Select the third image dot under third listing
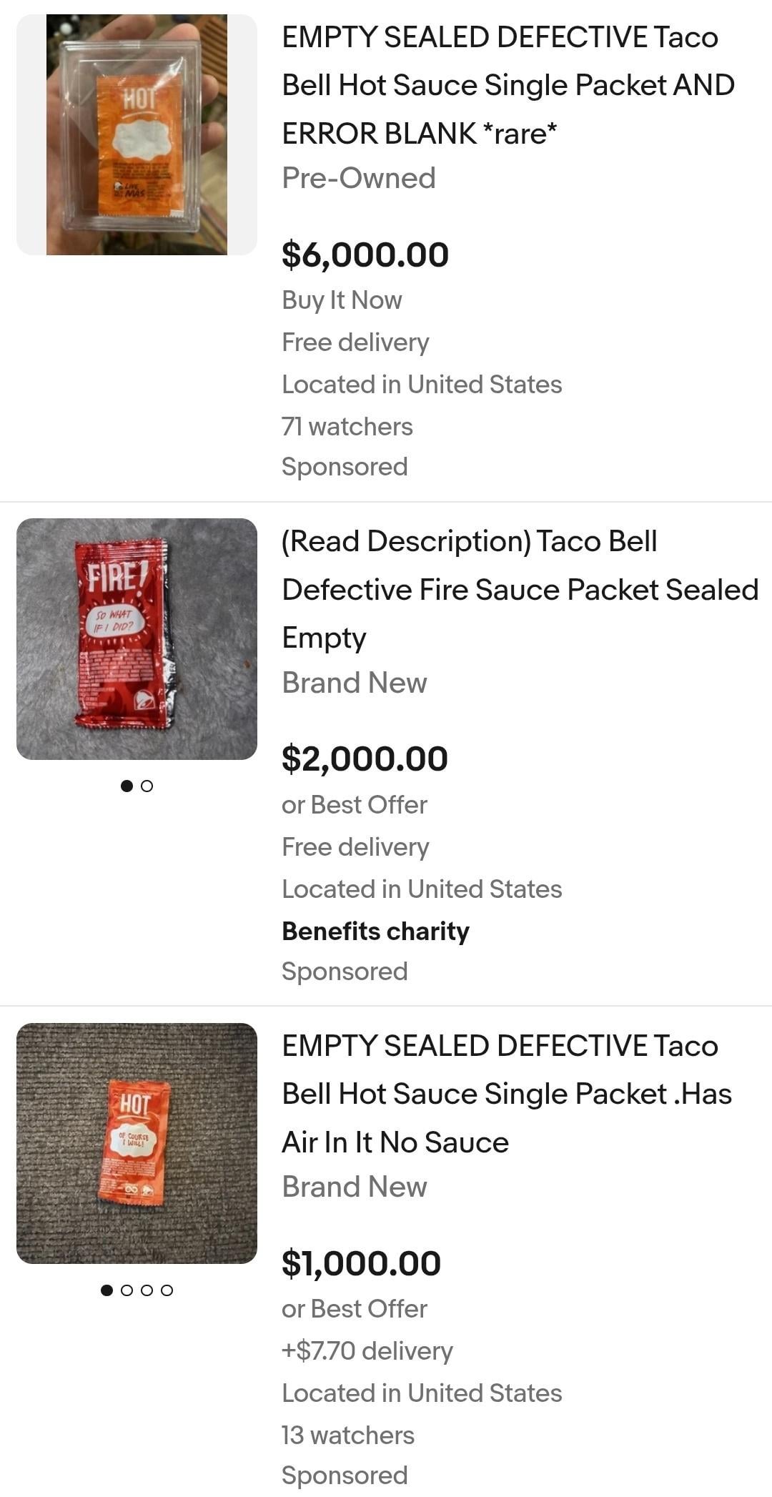The width and height of the screenshot is (772, 1497). pos(147,1290)
